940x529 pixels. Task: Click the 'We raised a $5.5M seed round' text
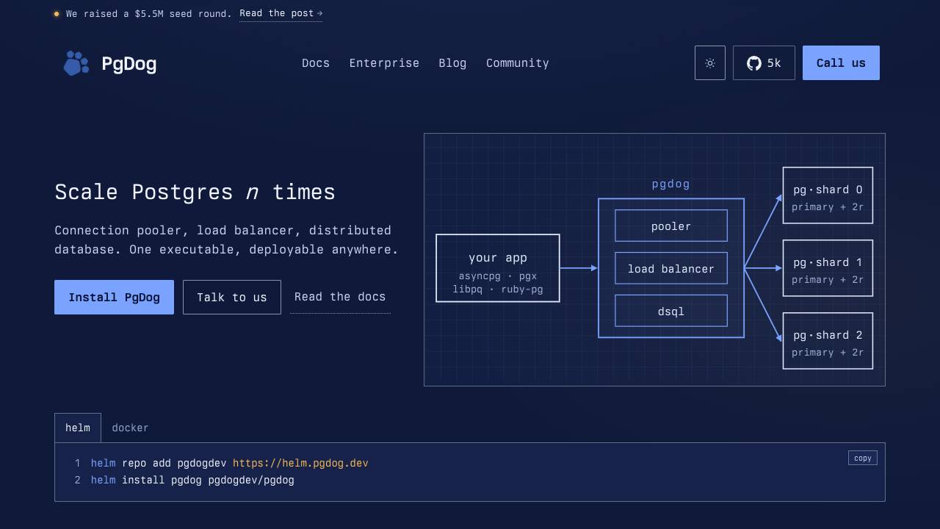pyautogui.click(x=148, y=14)
